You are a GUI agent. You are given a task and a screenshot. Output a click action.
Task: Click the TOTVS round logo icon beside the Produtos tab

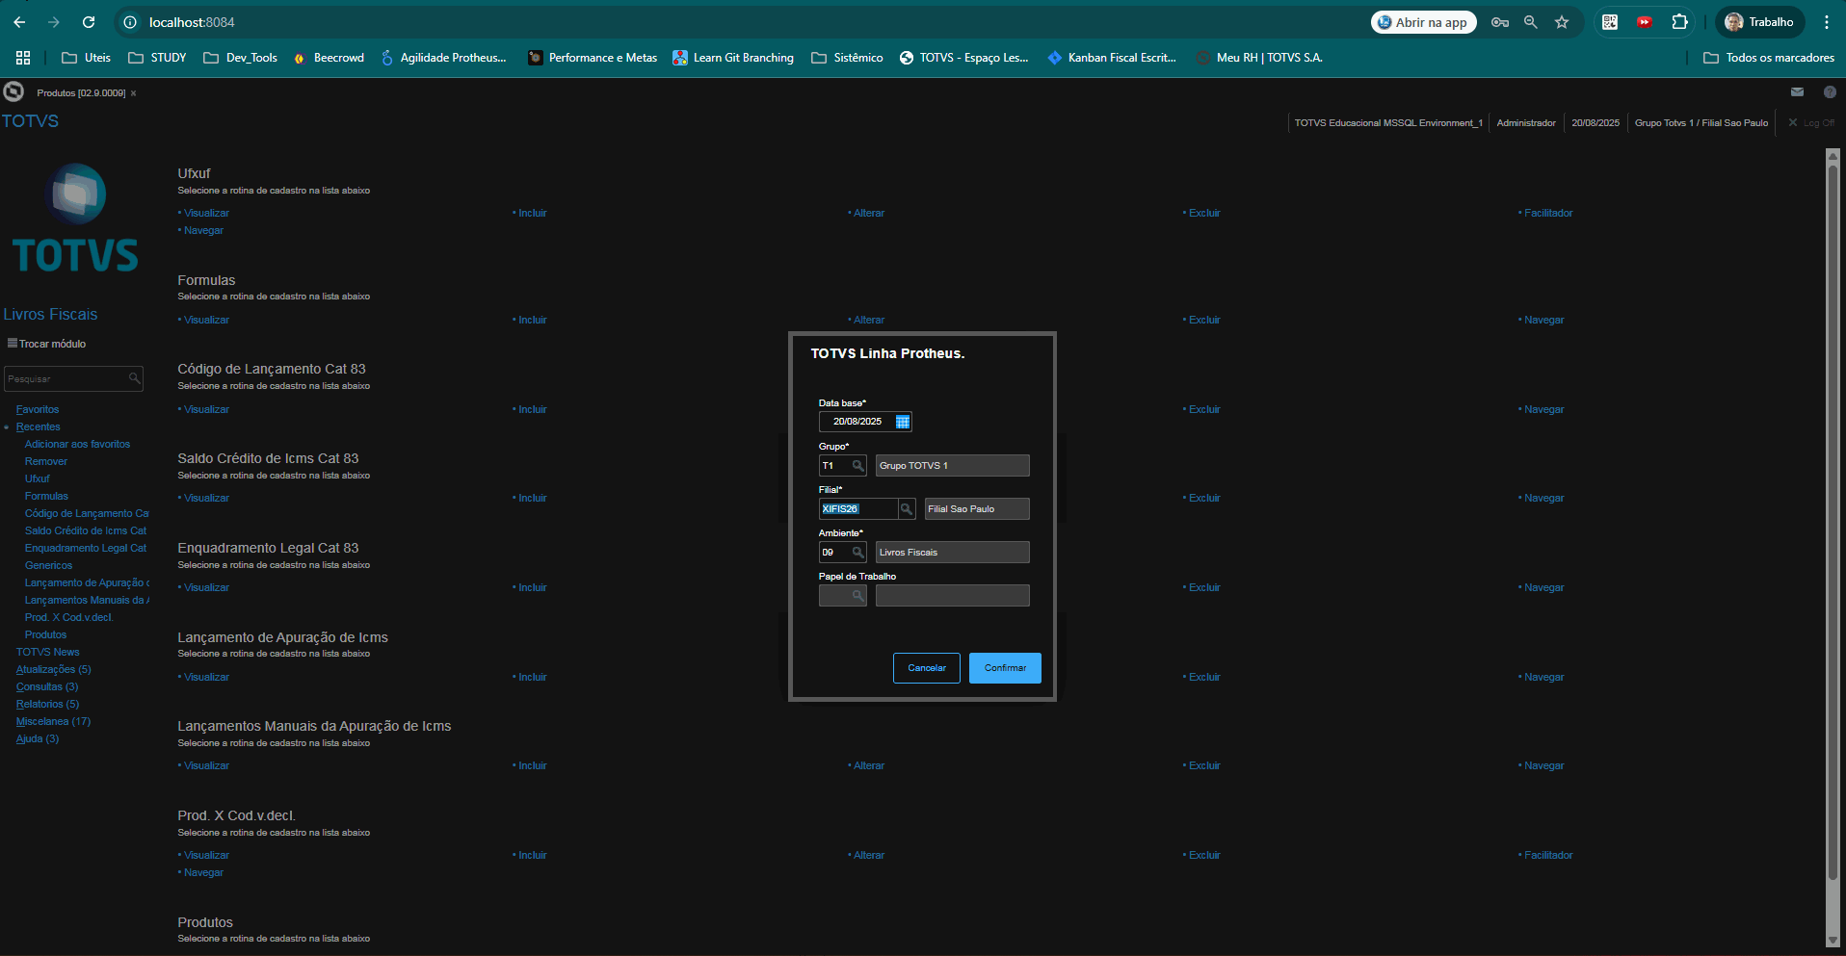(13, 91)
